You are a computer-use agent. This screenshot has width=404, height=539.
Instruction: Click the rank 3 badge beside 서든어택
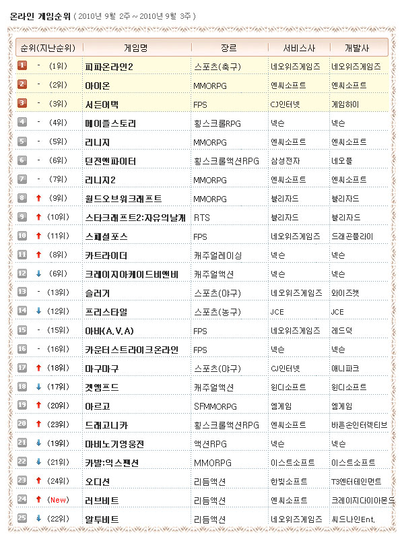coord(22,103)
